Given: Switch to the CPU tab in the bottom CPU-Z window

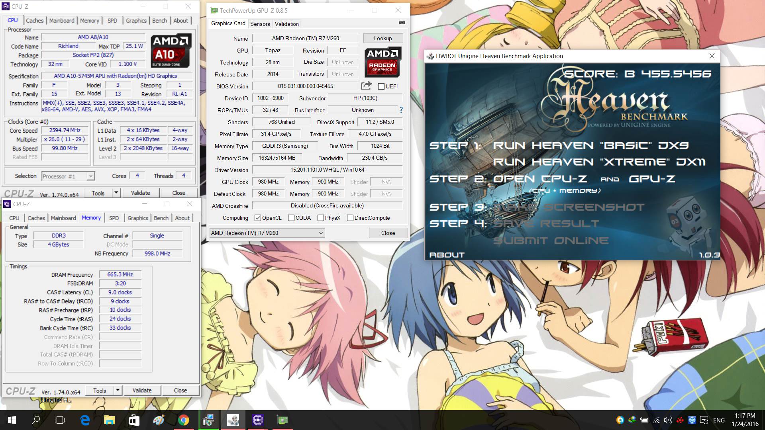Looking at the screenshot, I should pyautogui.click(x=14, y=218).
